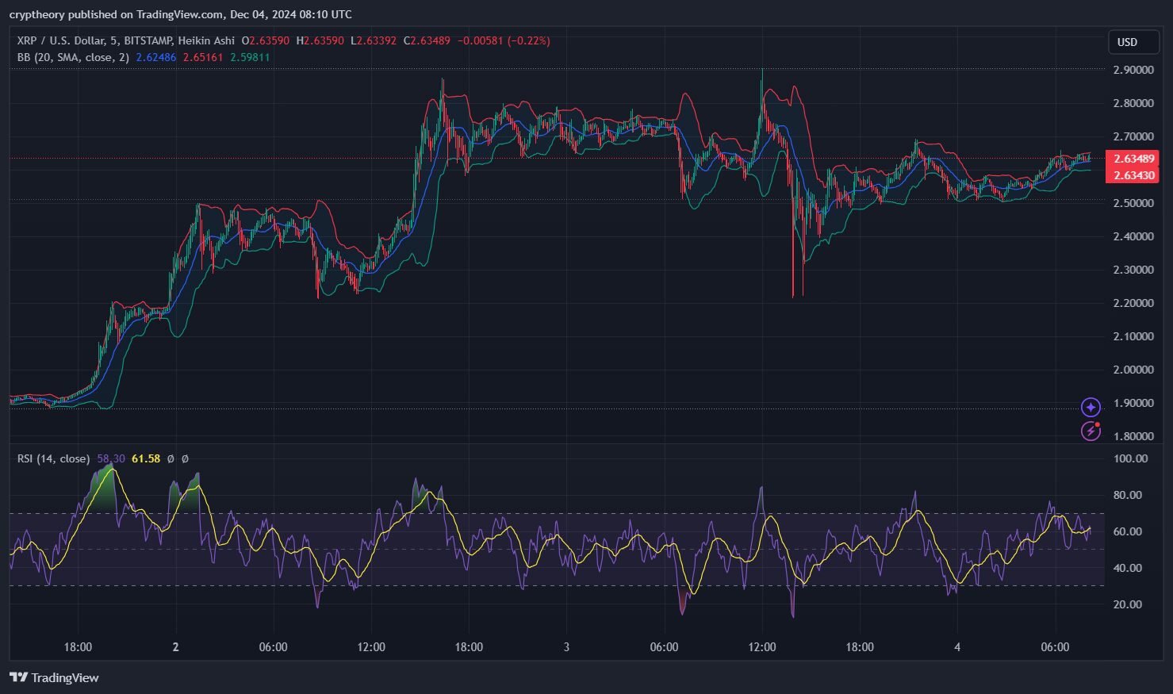Click the blue BB basis value 2.62486
The image size is (1173, 694).
point(156,57)
